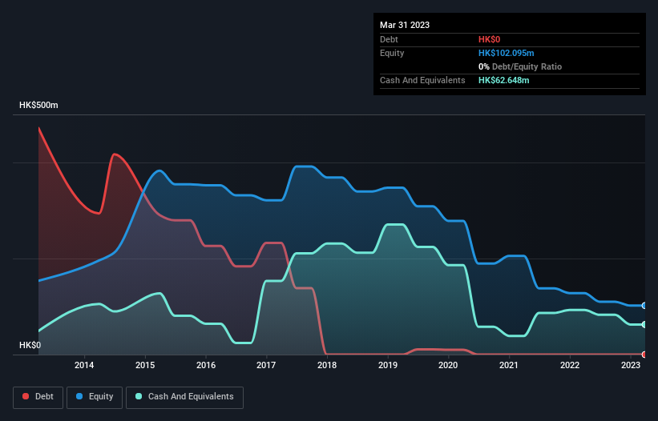The height and width of the screenshot is (421, 658).
Task: Click the 2017 axis label
Action: tap(266, 365)
